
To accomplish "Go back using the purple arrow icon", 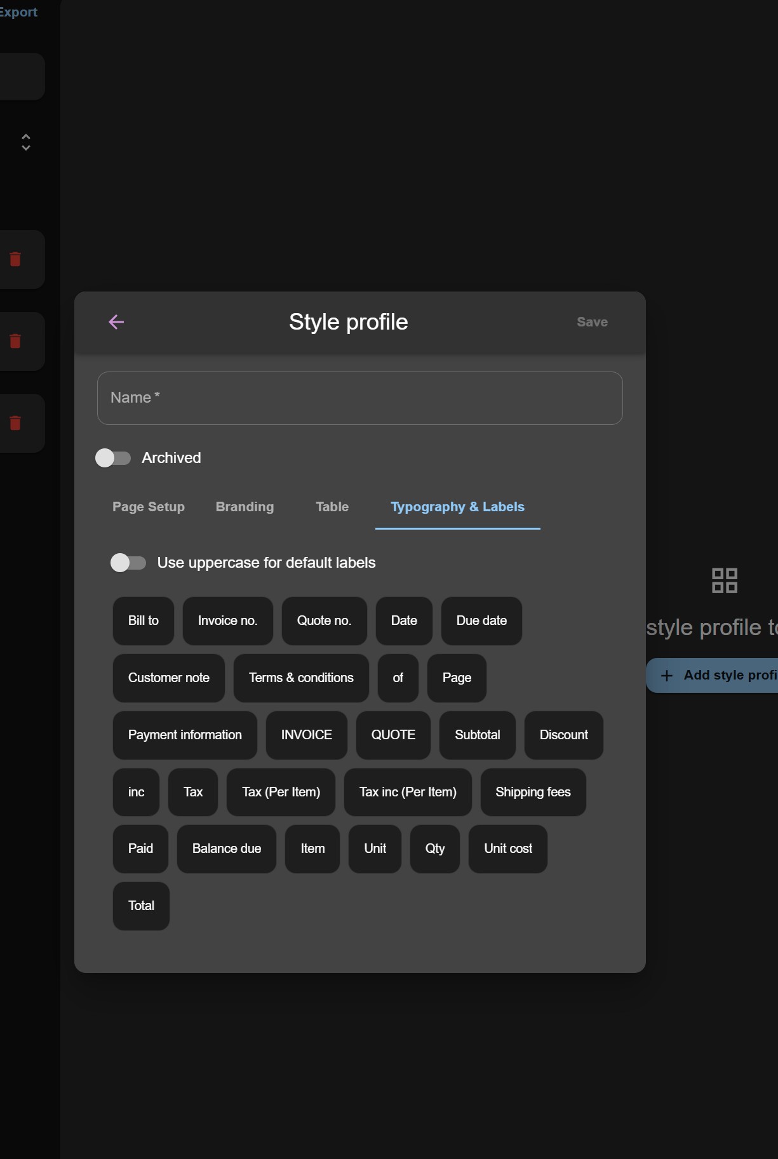I will 116,322.
